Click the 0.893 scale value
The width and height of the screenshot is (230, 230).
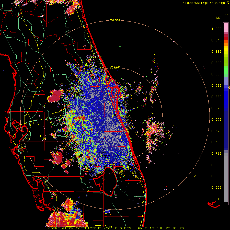(x=216, y=51)
